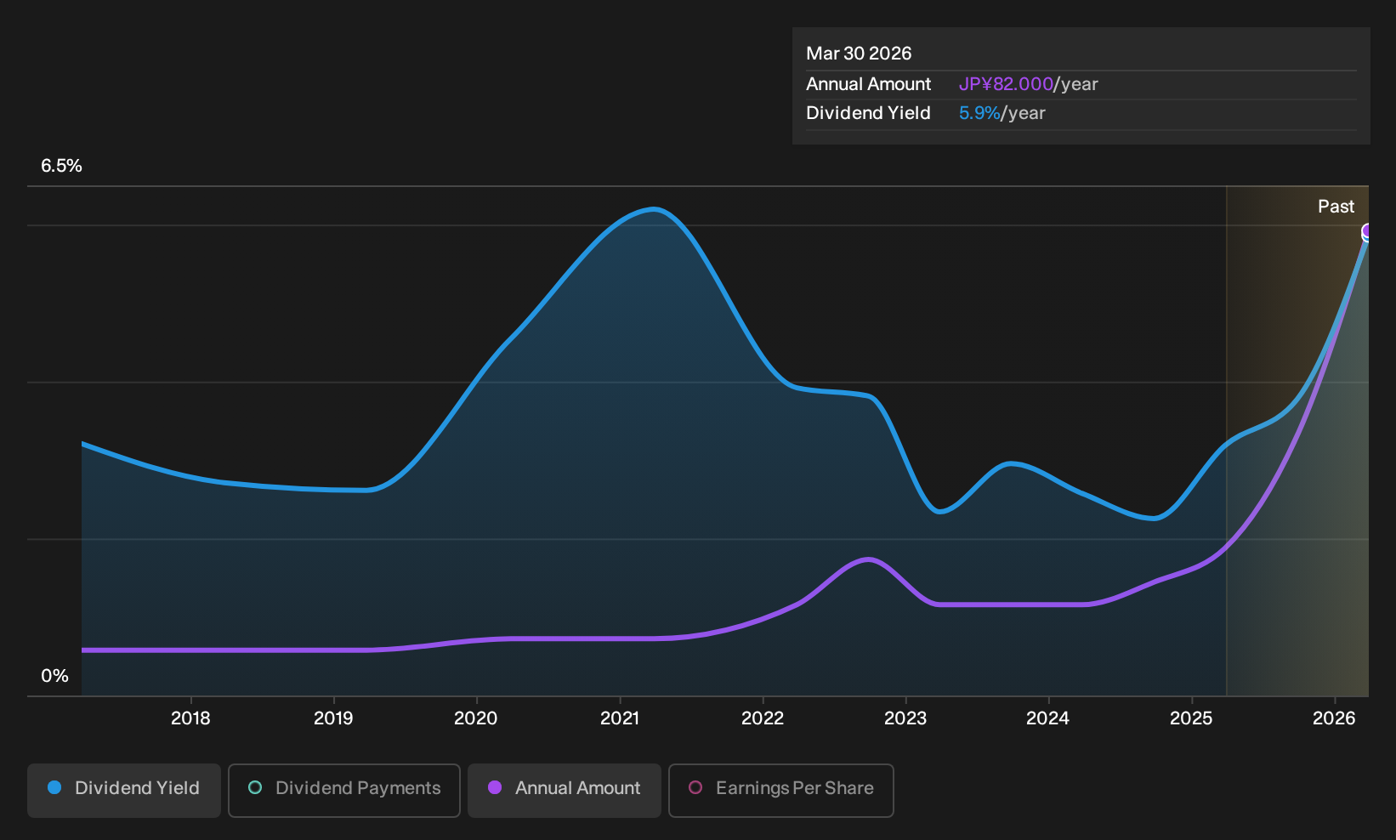The height and width of the screenshot is (840, 1396).
Task: Enable the Dividend Payments series
Action: click(344, 790)
